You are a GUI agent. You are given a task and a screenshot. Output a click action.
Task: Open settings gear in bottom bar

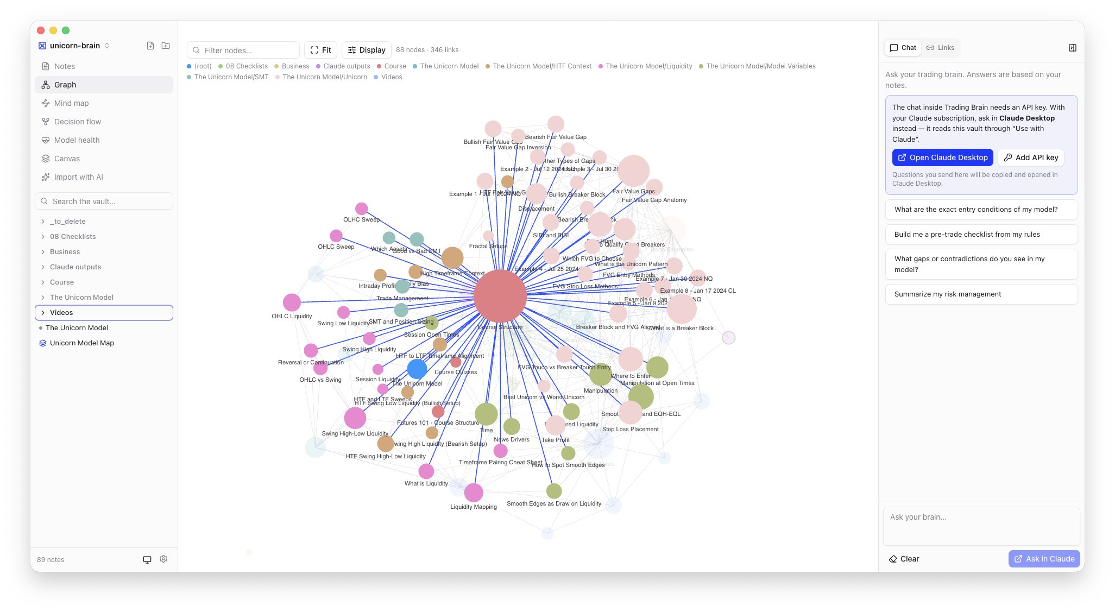163,559
